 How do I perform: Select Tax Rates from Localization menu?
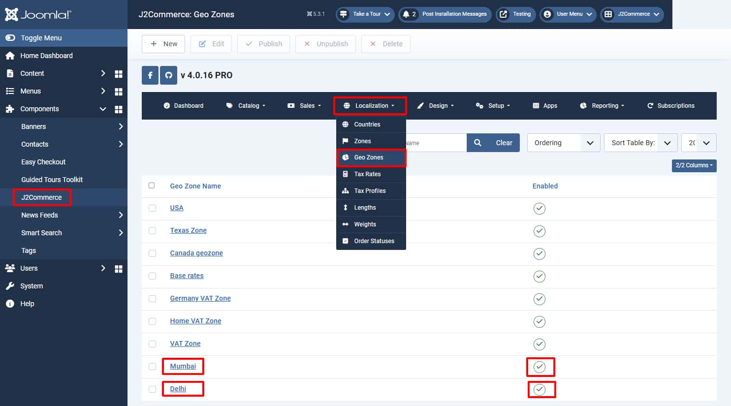point(371,174)
